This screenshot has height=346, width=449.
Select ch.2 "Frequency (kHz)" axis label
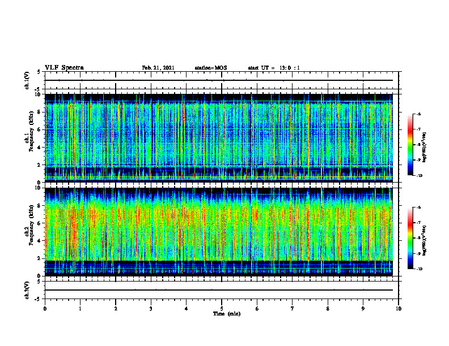[x=31, y=225]
